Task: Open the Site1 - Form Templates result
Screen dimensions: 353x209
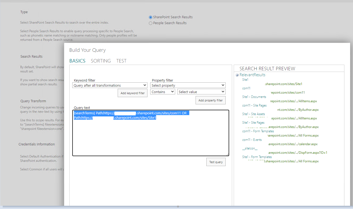Action: [x=257, y=157]
